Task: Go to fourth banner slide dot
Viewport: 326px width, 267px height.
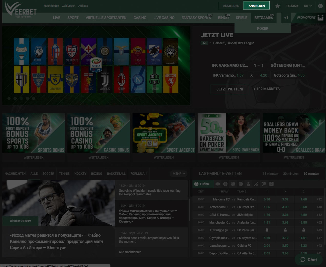Action: (27, 98)
